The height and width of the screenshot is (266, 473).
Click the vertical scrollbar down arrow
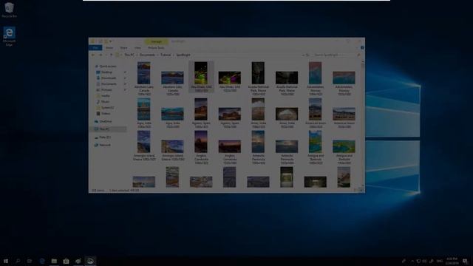pos(363,185)
